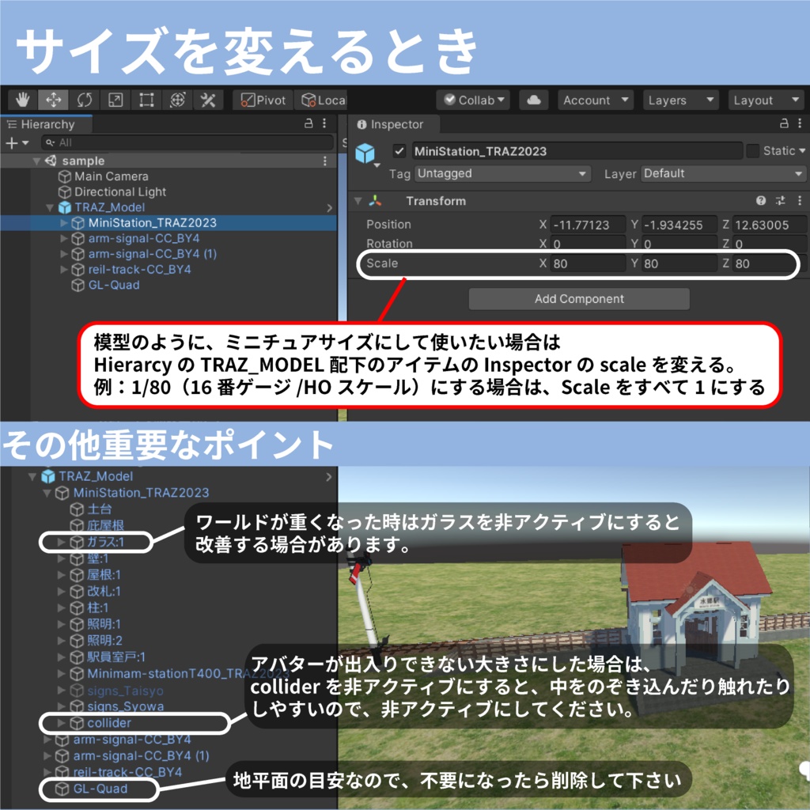Select Main Camera in Hierarchy

111,176
